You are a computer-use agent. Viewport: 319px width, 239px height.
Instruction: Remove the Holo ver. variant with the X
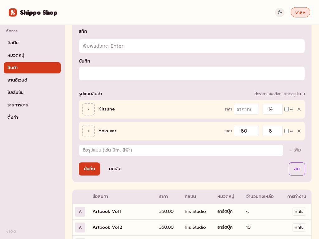[299, 131]
